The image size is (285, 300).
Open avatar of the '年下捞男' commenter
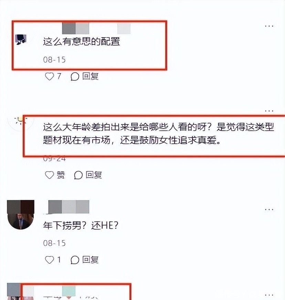pyautogui.click(x=21, y=215)
